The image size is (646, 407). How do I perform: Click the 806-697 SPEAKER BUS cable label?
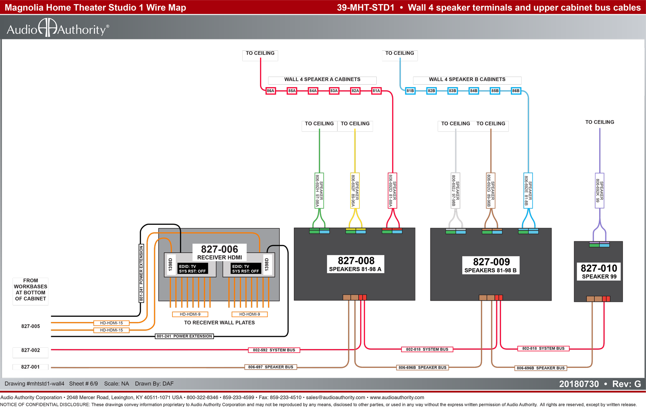click(271, 367)
